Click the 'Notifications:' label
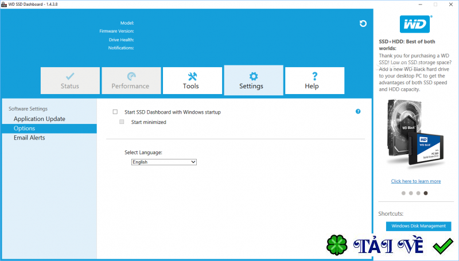This screenshot has width=459, height=261. [x=121, y=48]
